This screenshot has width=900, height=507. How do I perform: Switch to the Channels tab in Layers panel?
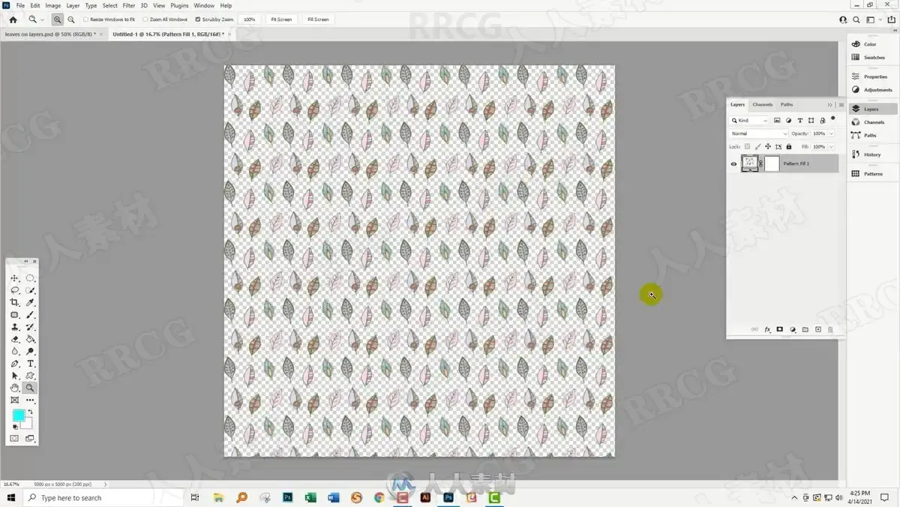(x=763, y=104)
